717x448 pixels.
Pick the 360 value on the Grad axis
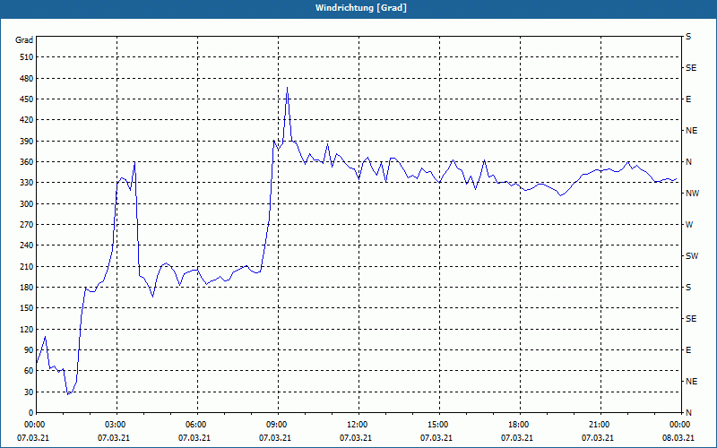[27, 162]
